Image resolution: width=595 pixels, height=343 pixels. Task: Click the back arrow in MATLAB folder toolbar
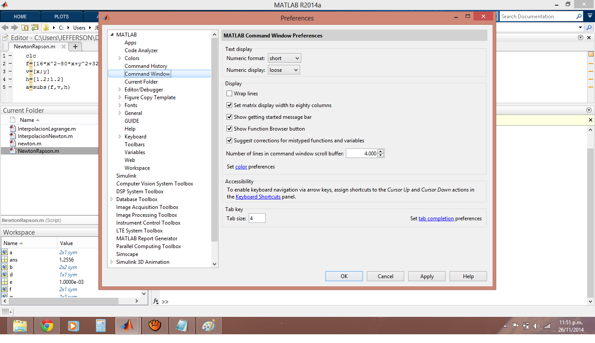[5, 27]
